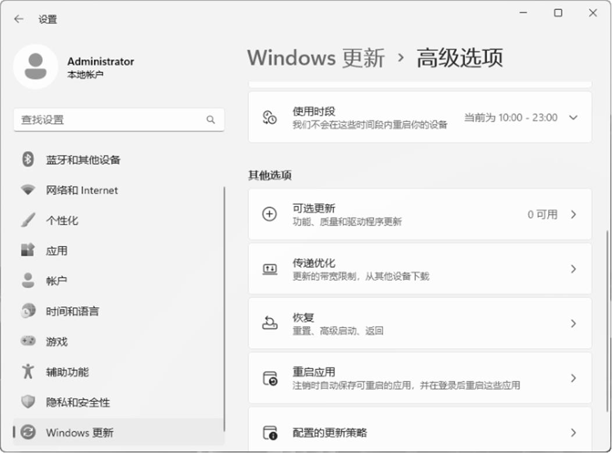Click the 传递优化 delivery icon

[x=270, y=269]
